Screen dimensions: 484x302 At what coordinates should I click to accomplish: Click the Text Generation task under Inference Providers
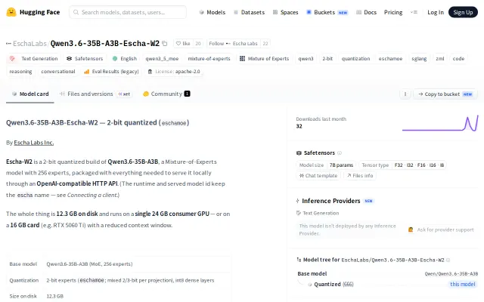coord(318,213)
